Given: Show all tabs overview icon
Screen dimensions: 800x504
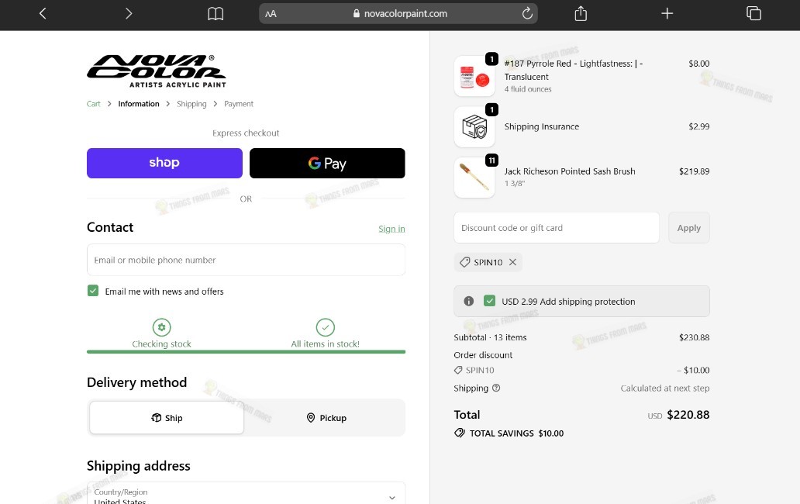Looking at the screenshot, I should [x=753, y=13].
